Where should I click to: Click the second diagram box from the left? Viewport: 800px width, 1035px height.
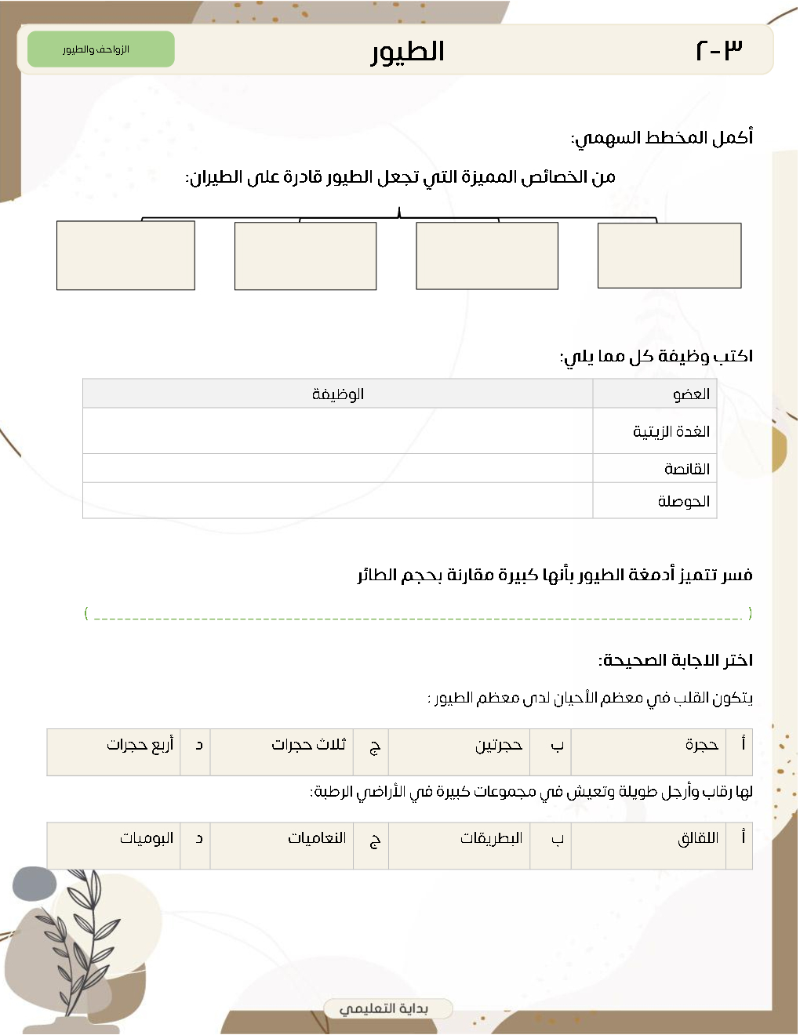(x=305, y=256)
